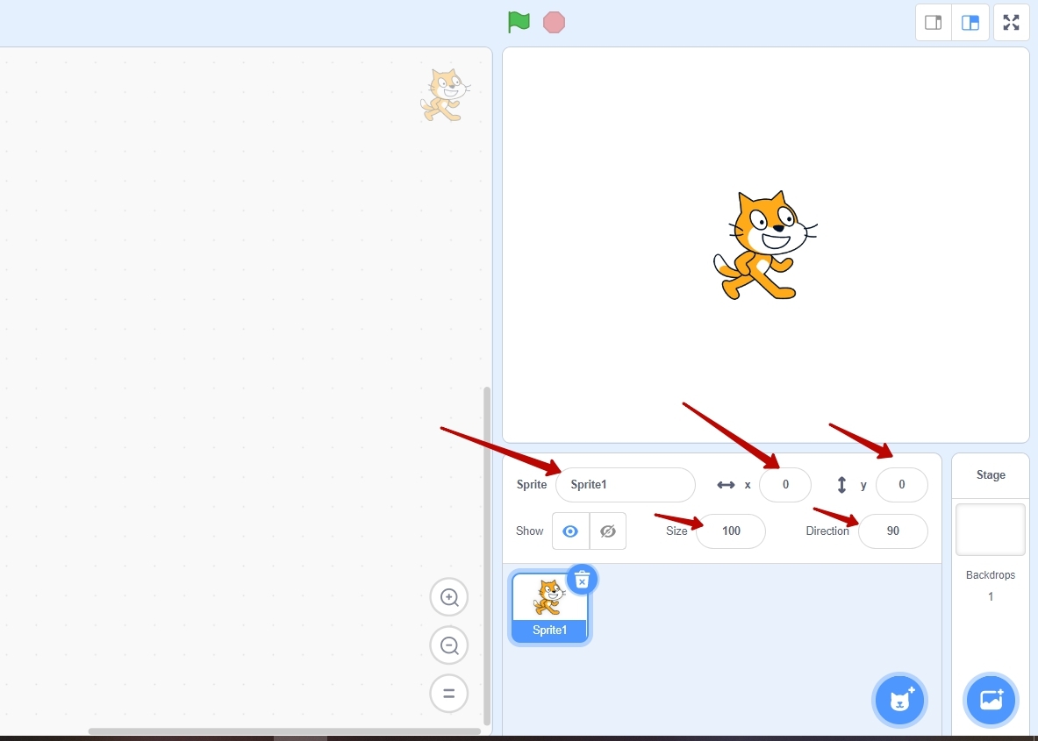Image resolution: width=1038 pixels, height=741 pixels.
Task: Click the Sprite label
Action: tap(532, 485)
